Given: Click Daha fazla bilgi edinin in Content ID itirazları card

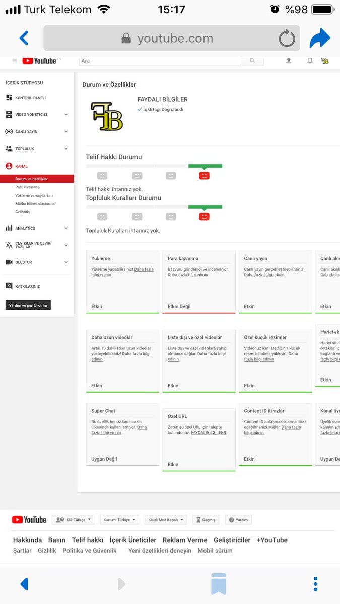Looking at the screenshot, I should coord(273,430).
